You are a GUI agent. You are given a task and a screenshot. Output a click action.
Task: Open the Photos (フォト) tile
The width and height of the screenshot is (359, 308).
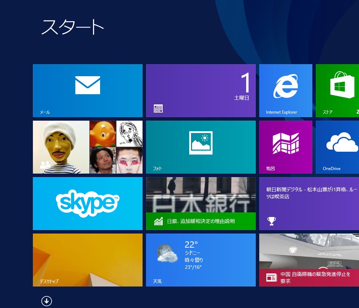(x=201, y=147)
